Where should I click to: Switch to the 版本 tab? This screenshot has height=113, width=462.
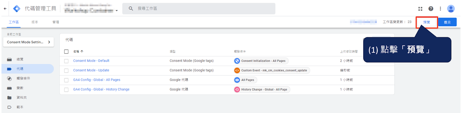click(x=35, y=22)
